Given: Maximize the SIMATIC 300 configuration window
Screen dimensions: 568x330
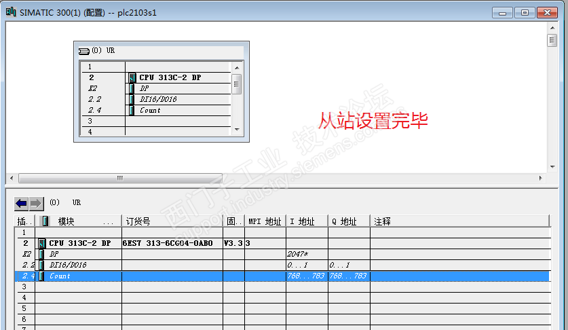Looking at the screenshot, I should [525, 13].
